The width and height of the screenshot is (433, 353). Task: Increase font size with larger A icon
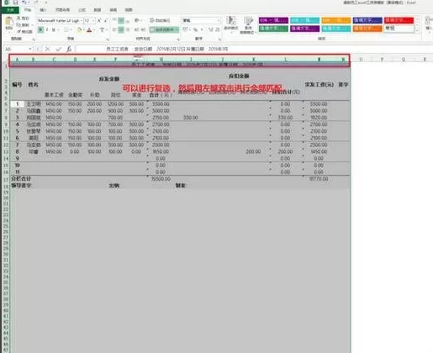tap(99, 21)
